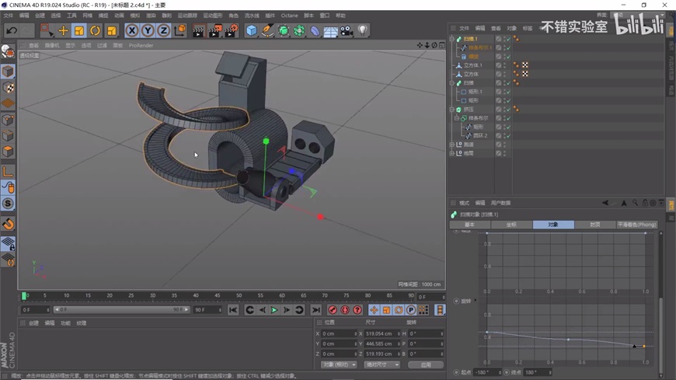Toggle the green checkmark for 挤压

[507, 110]
